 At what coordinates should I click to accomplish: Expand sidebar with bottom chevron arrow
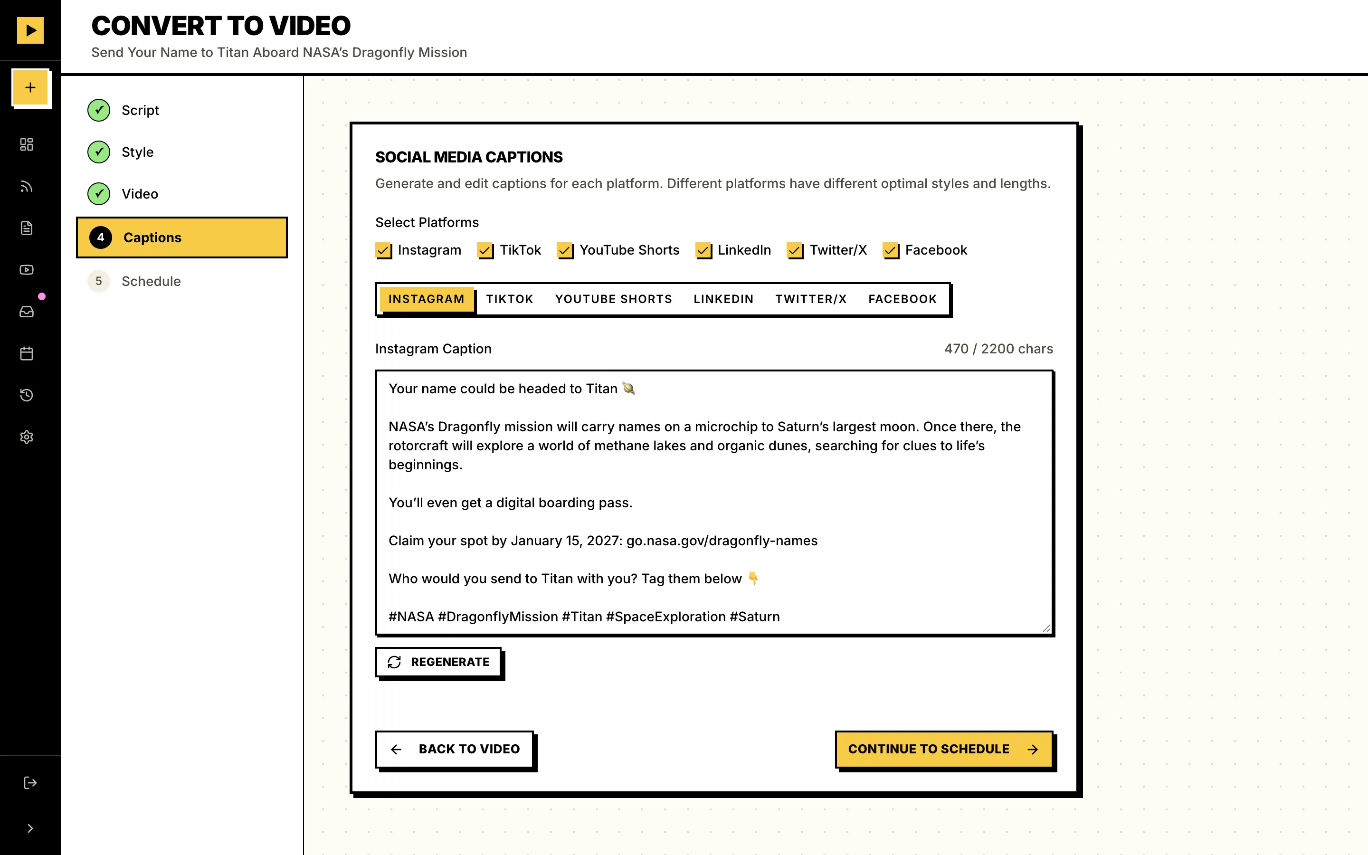click(30, 828)
